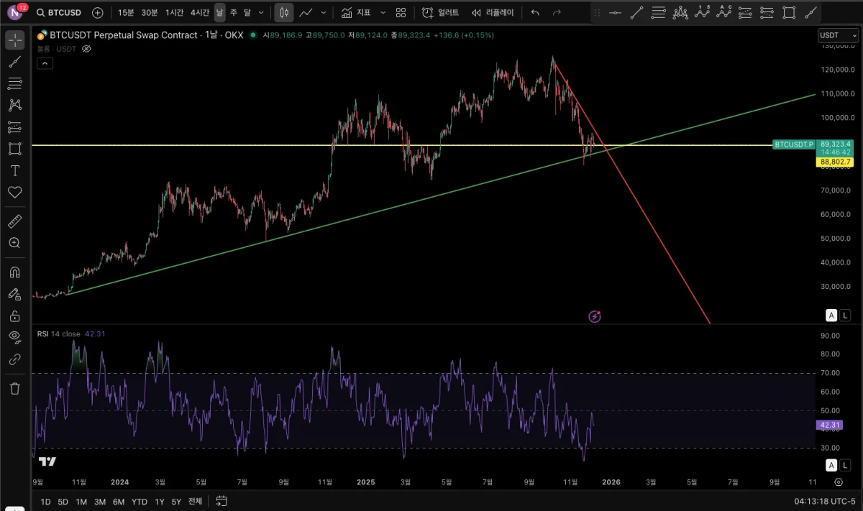This screenshot has height=511, width=863.
Task: Click the add symbol plus icon
Action: click(x=98, y=13)
